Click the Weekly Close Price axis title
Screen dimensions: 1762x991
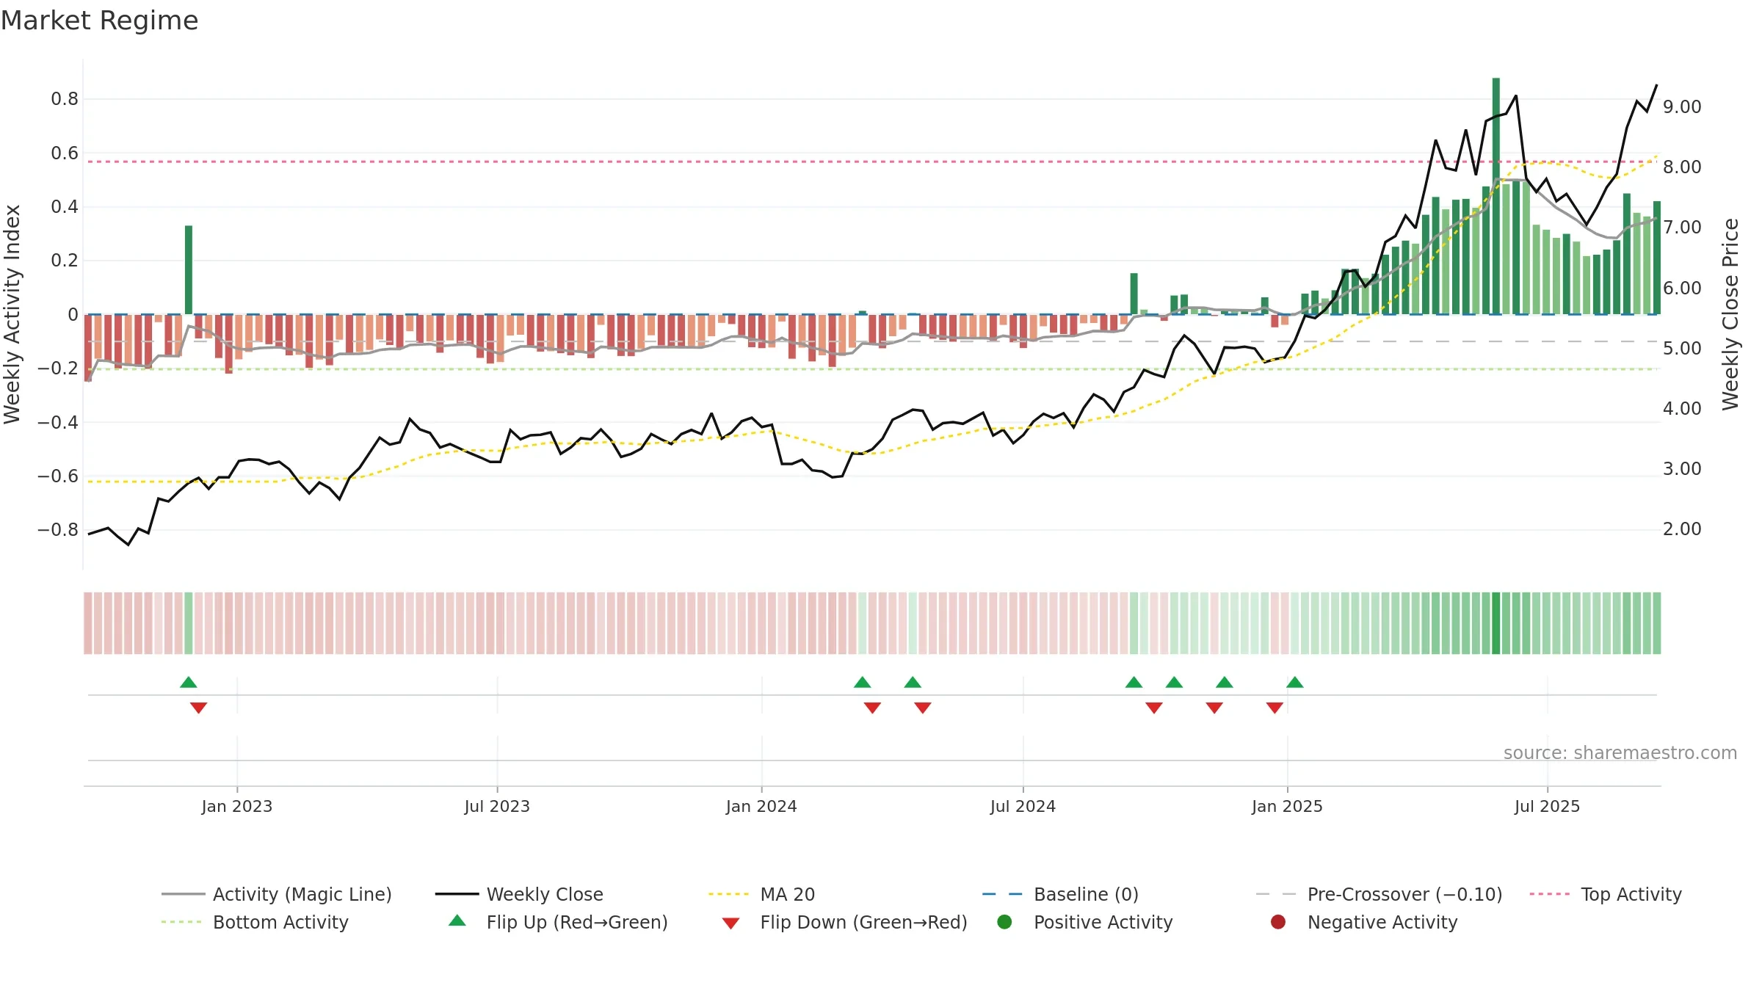pyautogui.click(x=1730, y=314)
